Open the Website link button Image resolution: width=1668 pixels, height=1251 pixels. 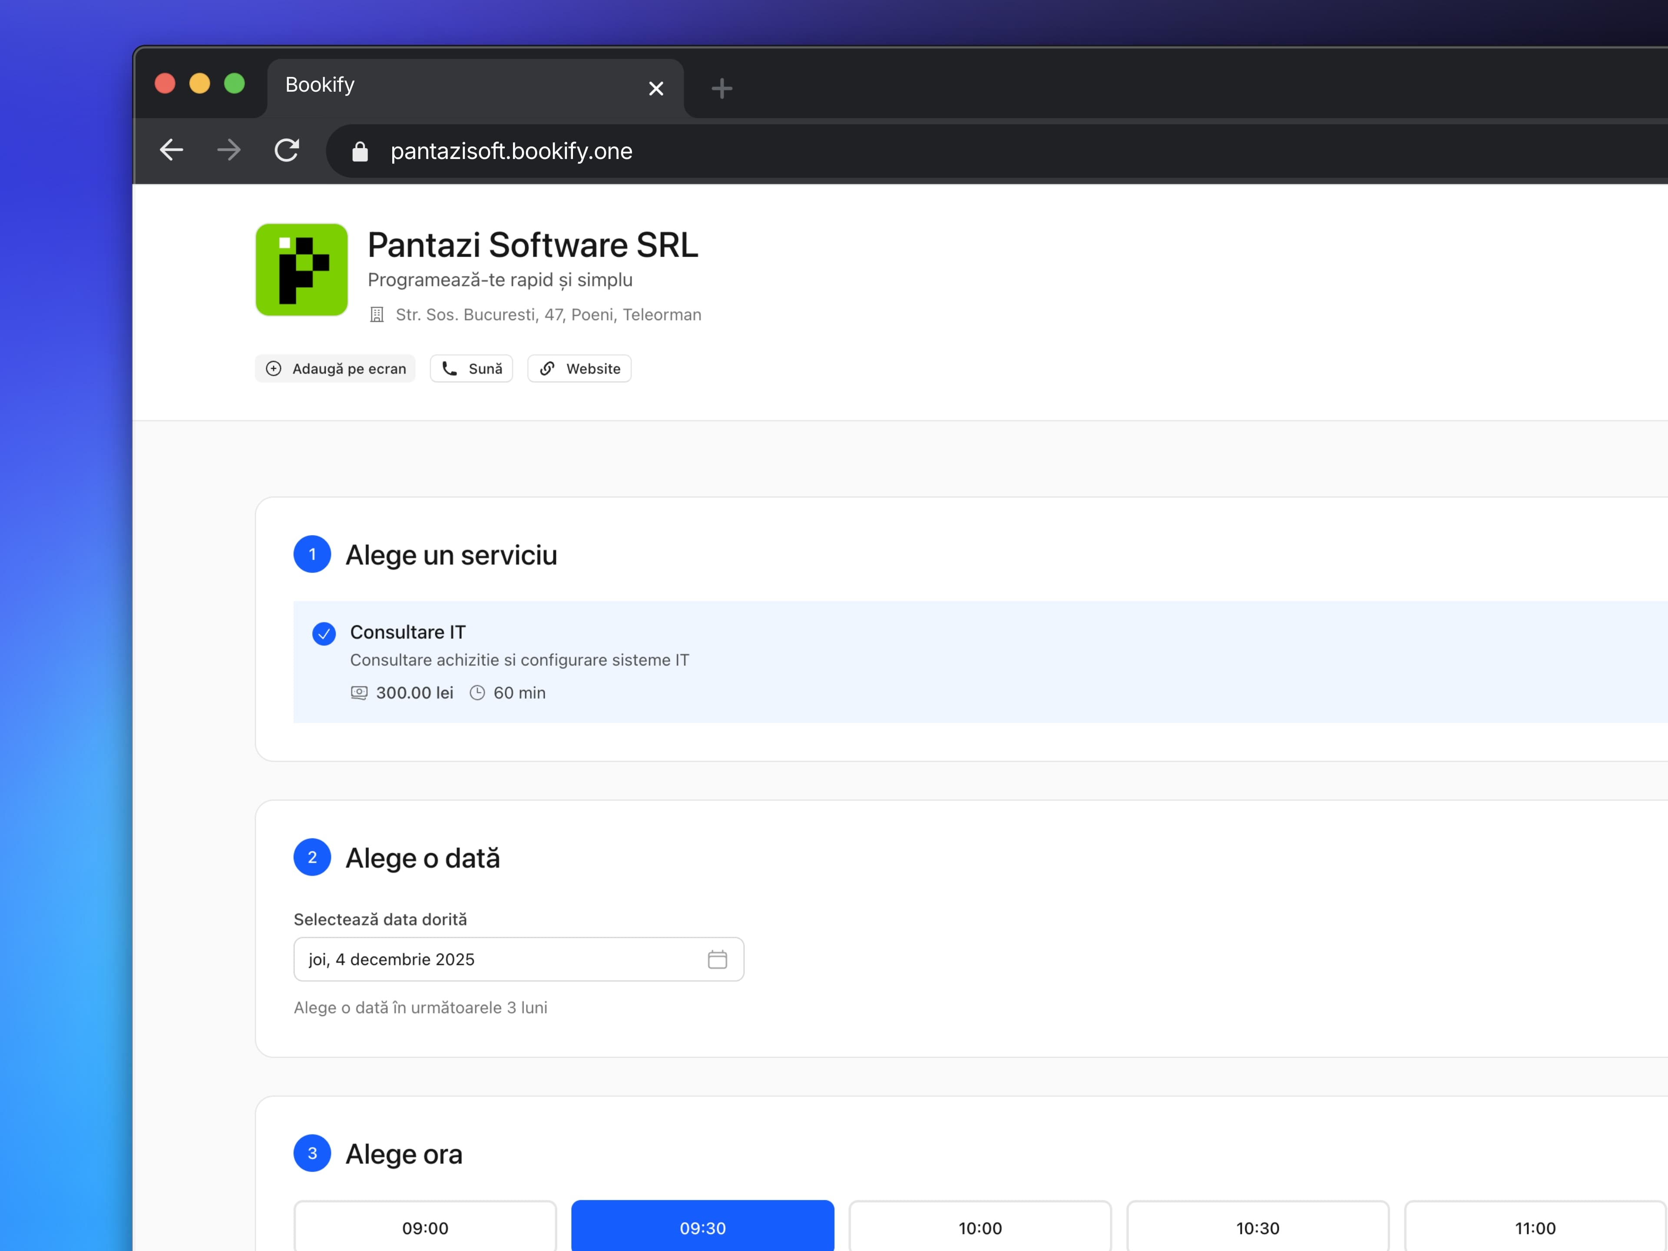pyautogui.click(x=579, y=369)
